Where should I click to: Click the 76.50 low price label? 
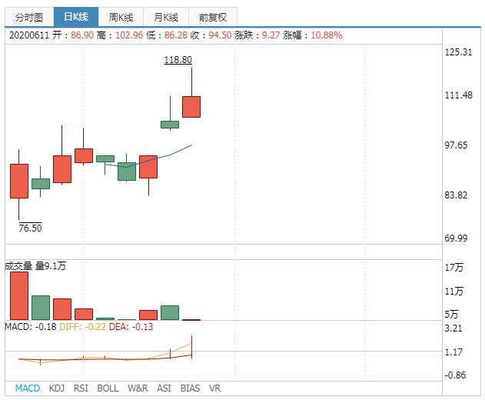coord(30,228)
